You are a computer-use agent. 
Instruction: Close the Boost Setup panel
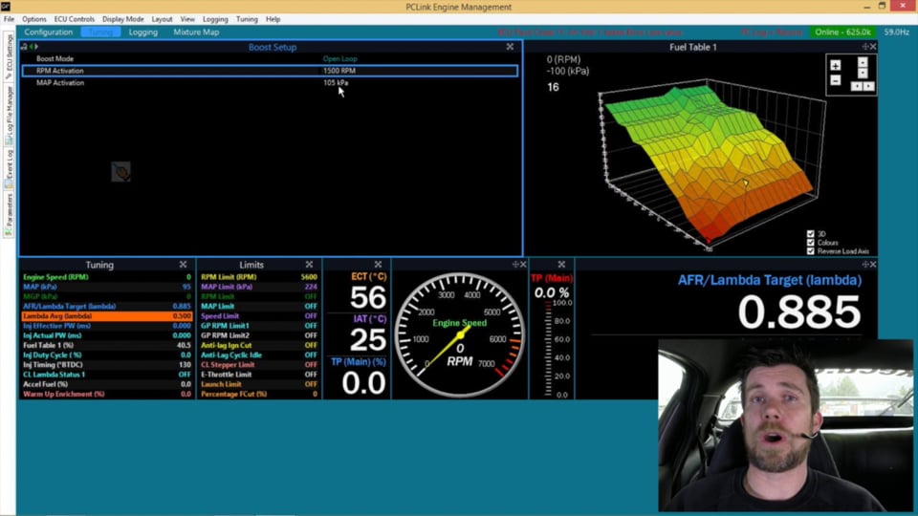[510, 47]
